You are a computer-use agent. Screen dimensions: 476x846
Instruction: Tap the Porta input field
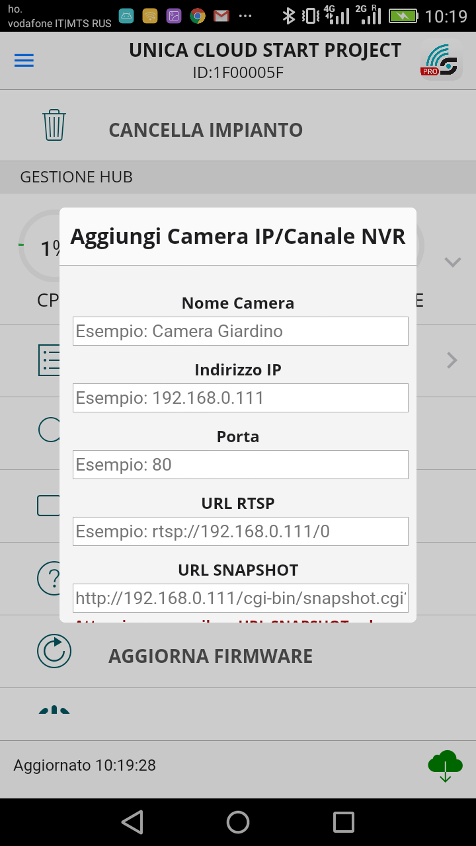[x=240, y=465]
